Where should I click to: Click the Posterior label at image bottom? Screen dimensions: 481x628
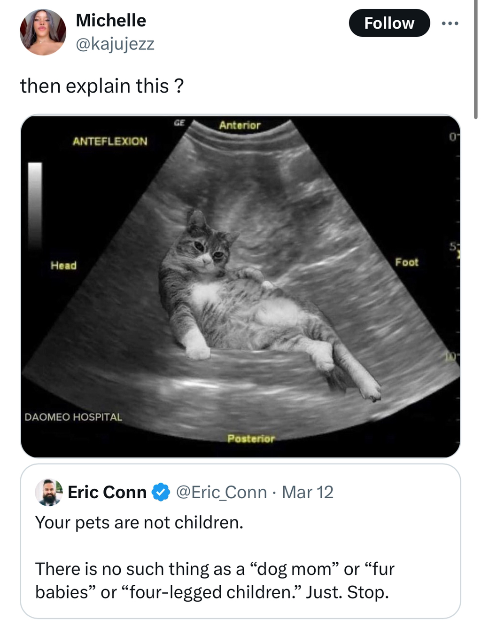coord(251,439)
